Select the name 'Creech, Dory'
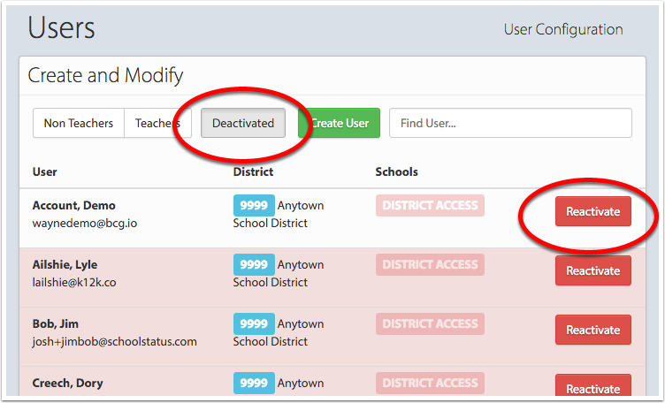The height and width of the screenshot is (403, 665). (x=67, y=383)
